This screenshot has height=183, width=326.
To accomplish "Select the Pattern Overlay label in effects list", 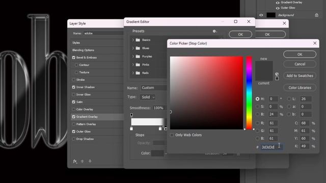I will (86, 124).
